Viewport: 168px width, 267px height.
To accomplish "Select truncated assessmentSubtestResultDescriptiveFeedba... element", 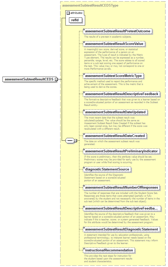I will [122, 209].
